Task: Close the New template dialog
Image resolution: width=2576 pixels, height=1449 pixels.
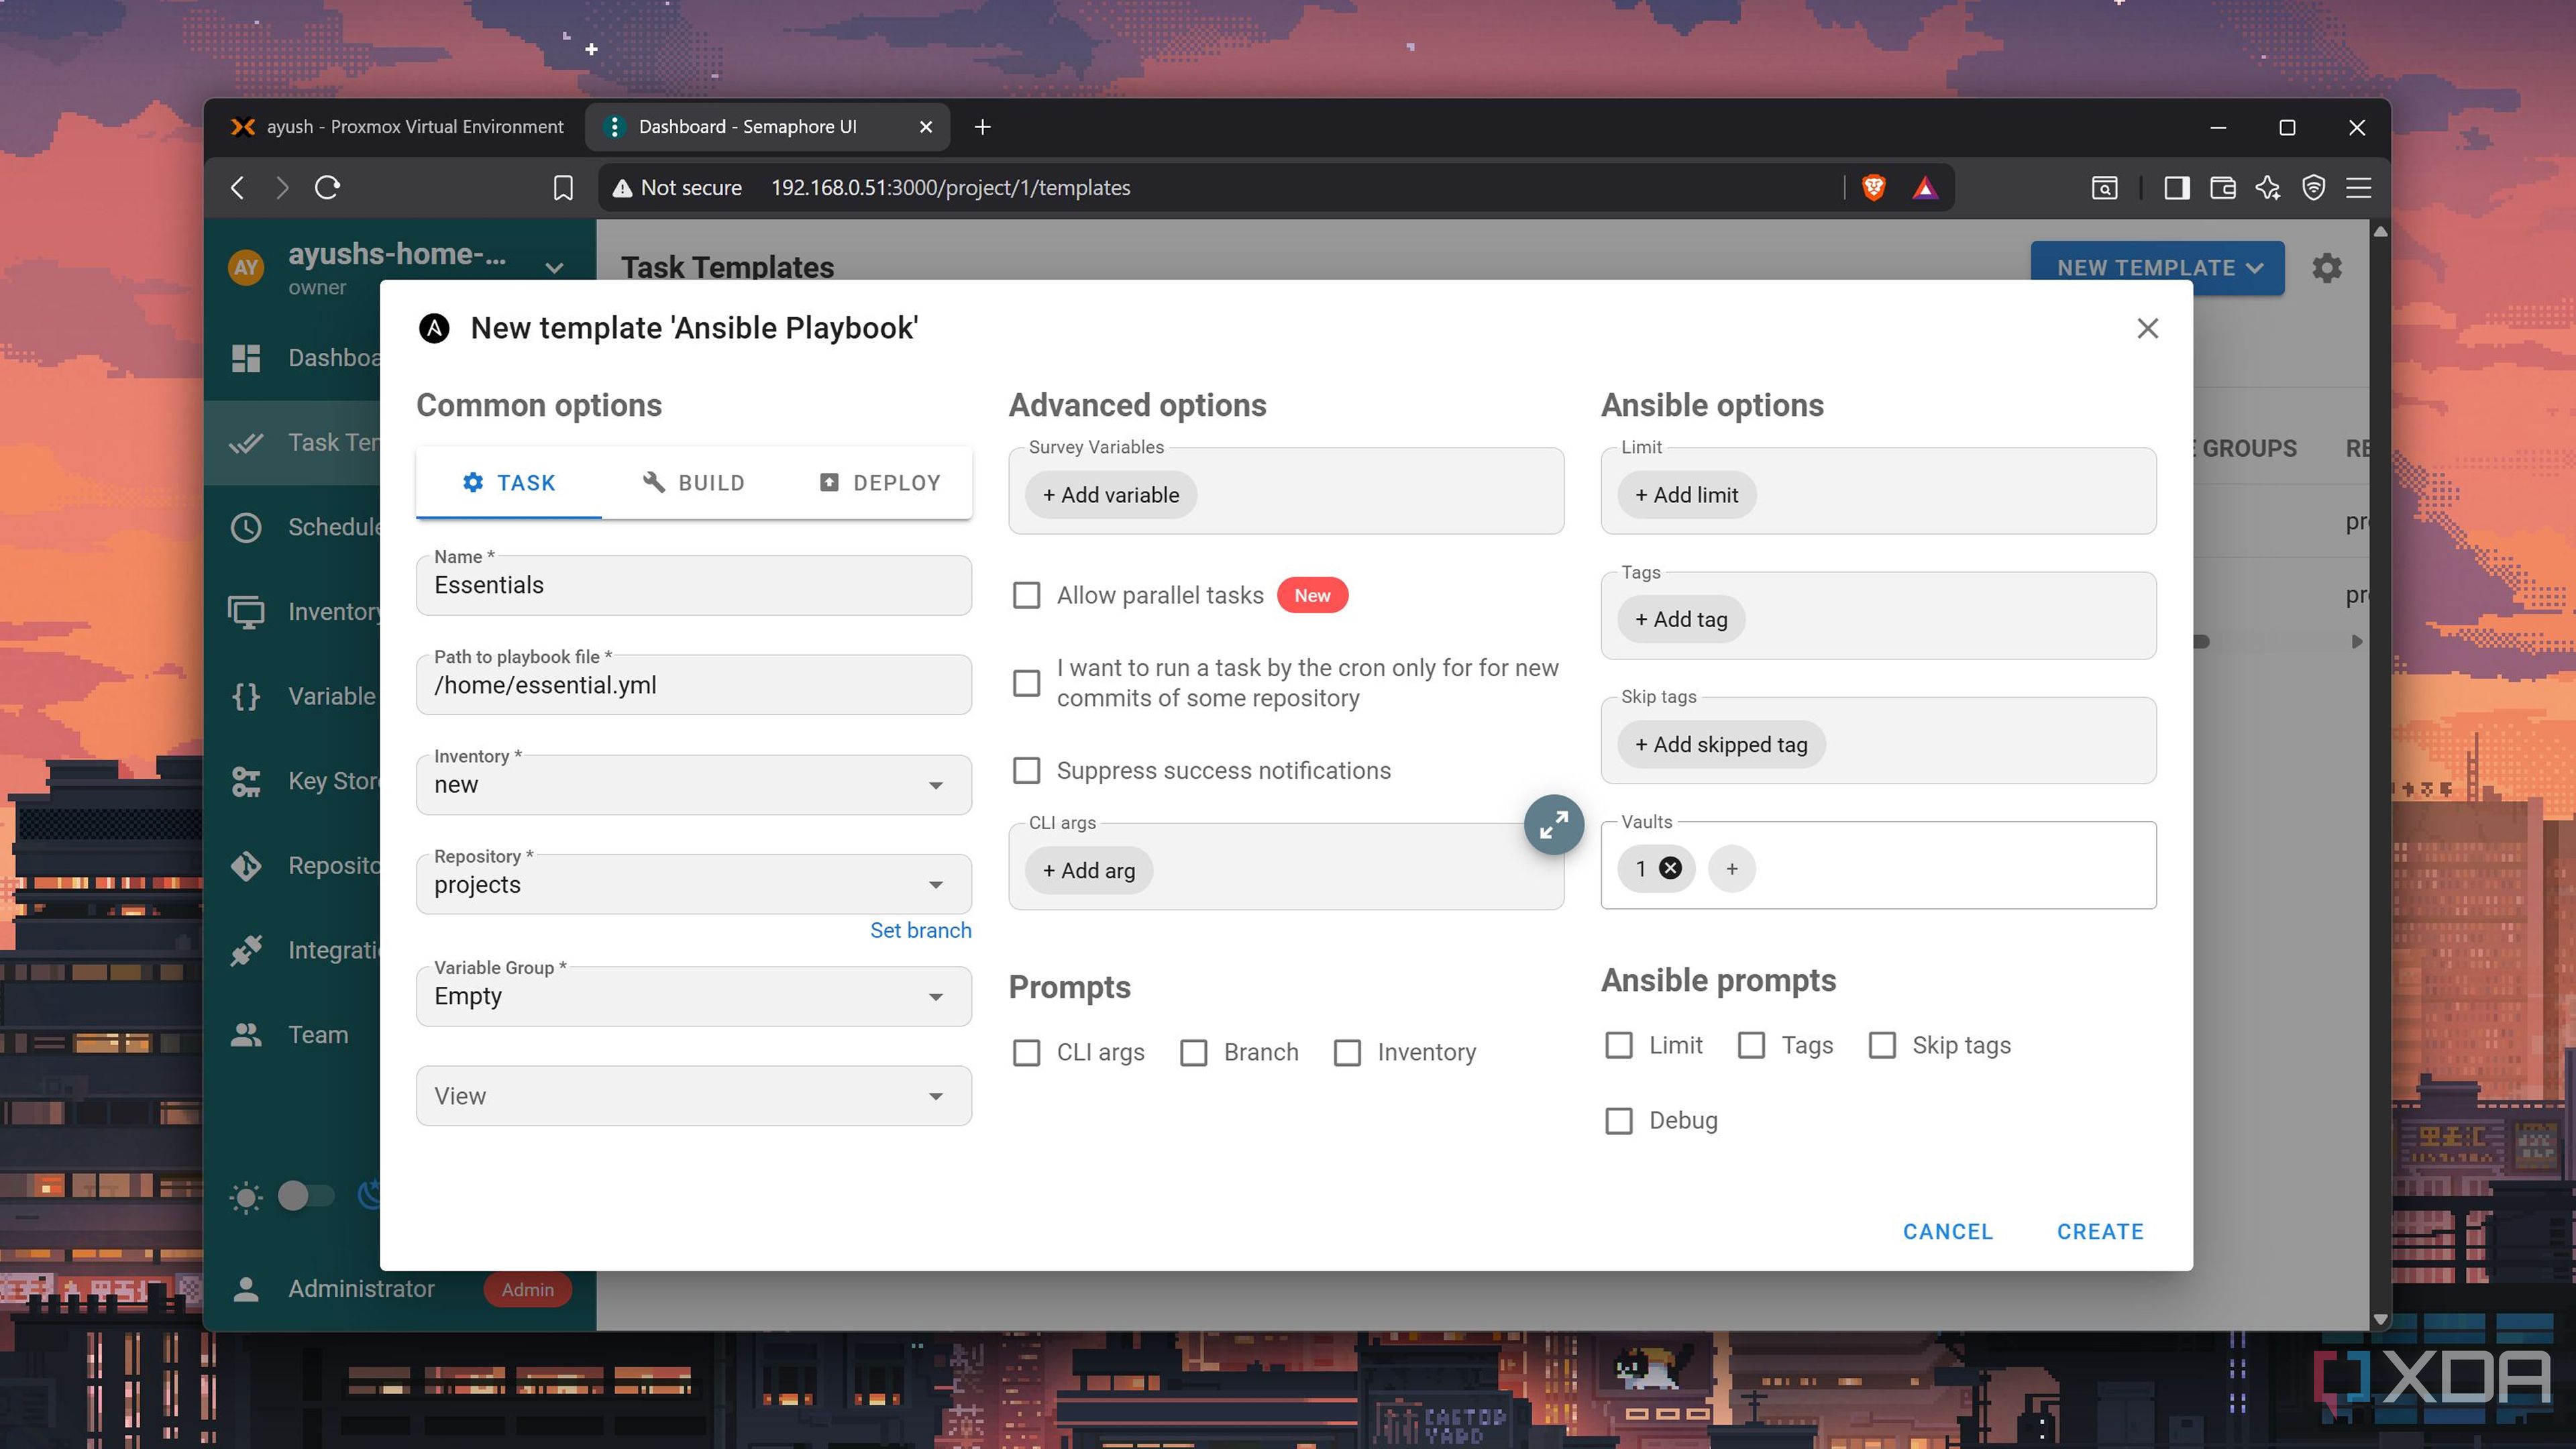Action: [2147, 328]
